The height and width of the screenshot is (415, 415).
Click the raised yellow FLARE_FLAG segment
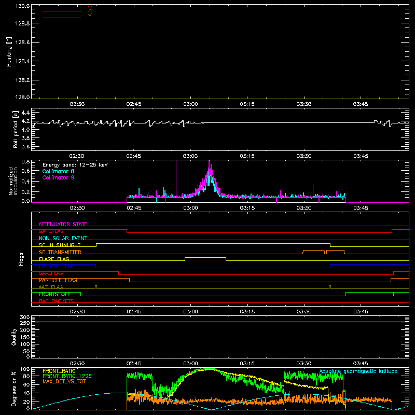[x=205, y=257]
